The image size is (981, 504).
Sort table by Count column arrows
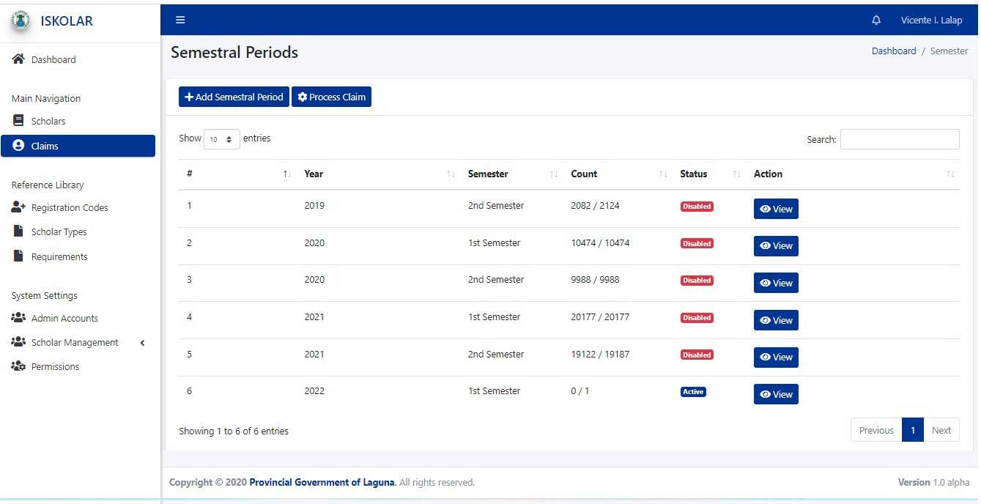pyautogui.click(x=663, y=174)
